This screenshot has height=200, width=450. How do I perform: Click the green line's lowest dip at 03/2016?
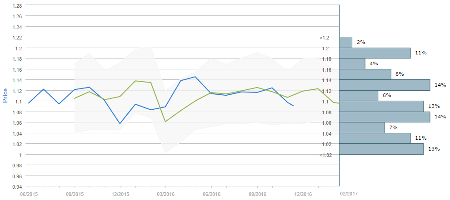pyautogui.click(x=165, y=122)
